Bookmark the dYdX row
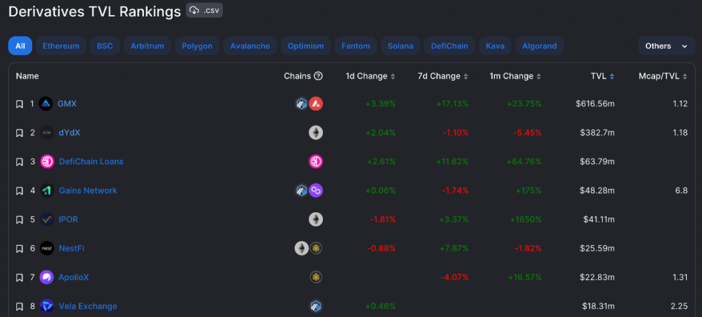Screen dimensions: 702x317 coord(19,133)
